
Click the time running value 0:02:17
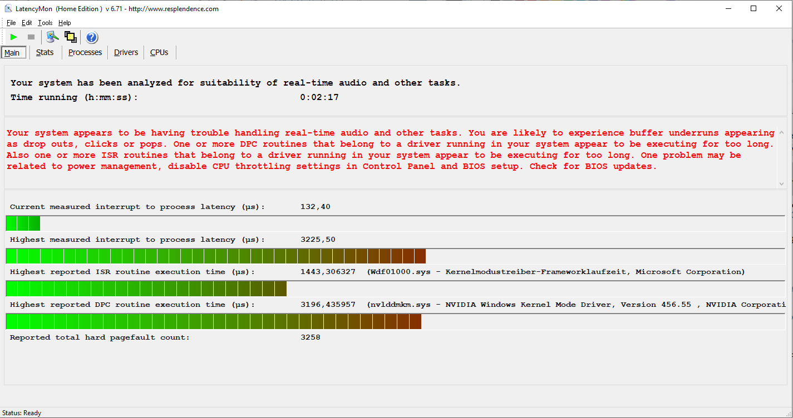[x=319, y=97]
